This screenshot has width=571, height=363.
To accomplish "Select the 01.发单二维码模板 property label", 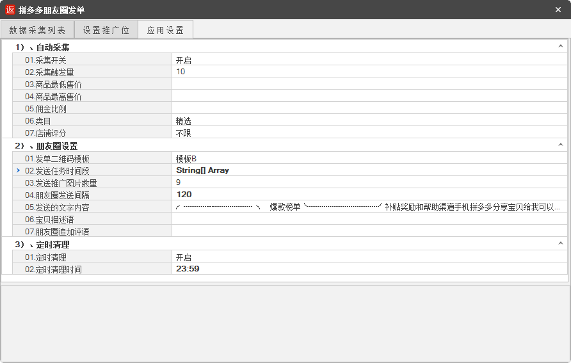I will click(57, 159).
